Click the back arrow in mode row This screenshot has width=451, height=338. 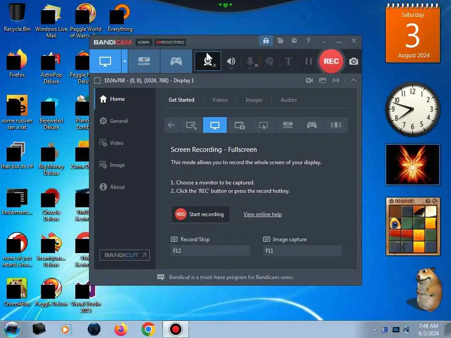point(171,125)
